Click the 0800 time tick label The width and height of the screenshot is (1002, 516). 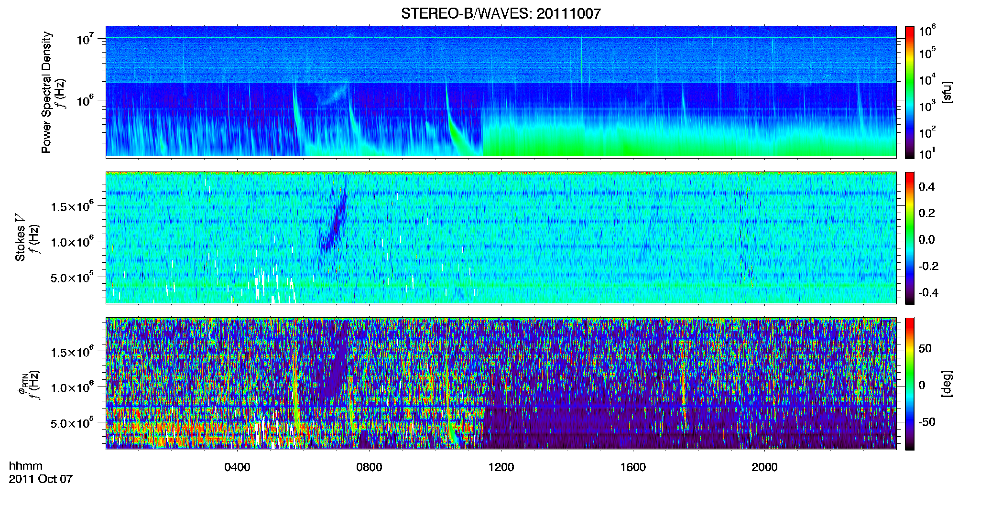click(x=369, y=467)
